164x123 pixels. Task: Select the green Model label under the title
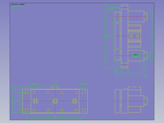point(17,6)
